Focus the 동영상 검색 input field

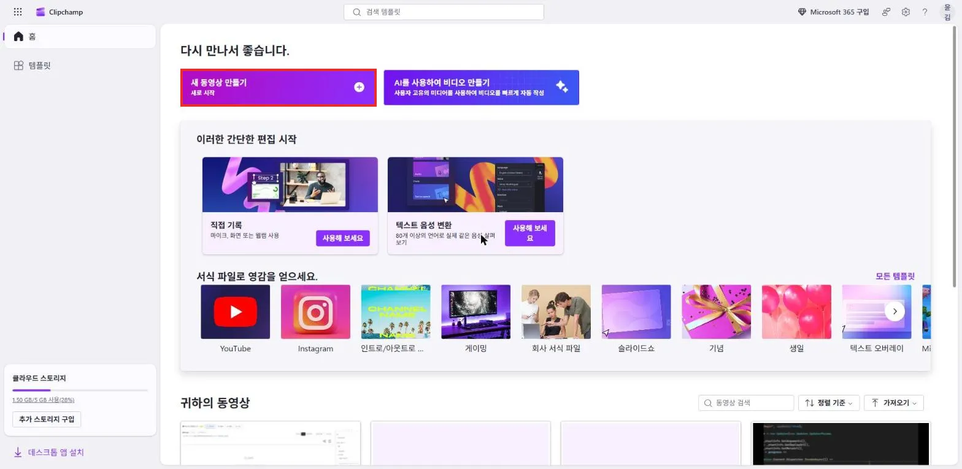(x=746, y=403)
